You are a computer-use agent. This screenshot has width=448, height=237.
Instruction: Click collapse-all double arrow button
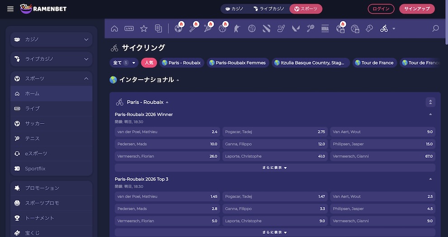(x=430, y=102)
